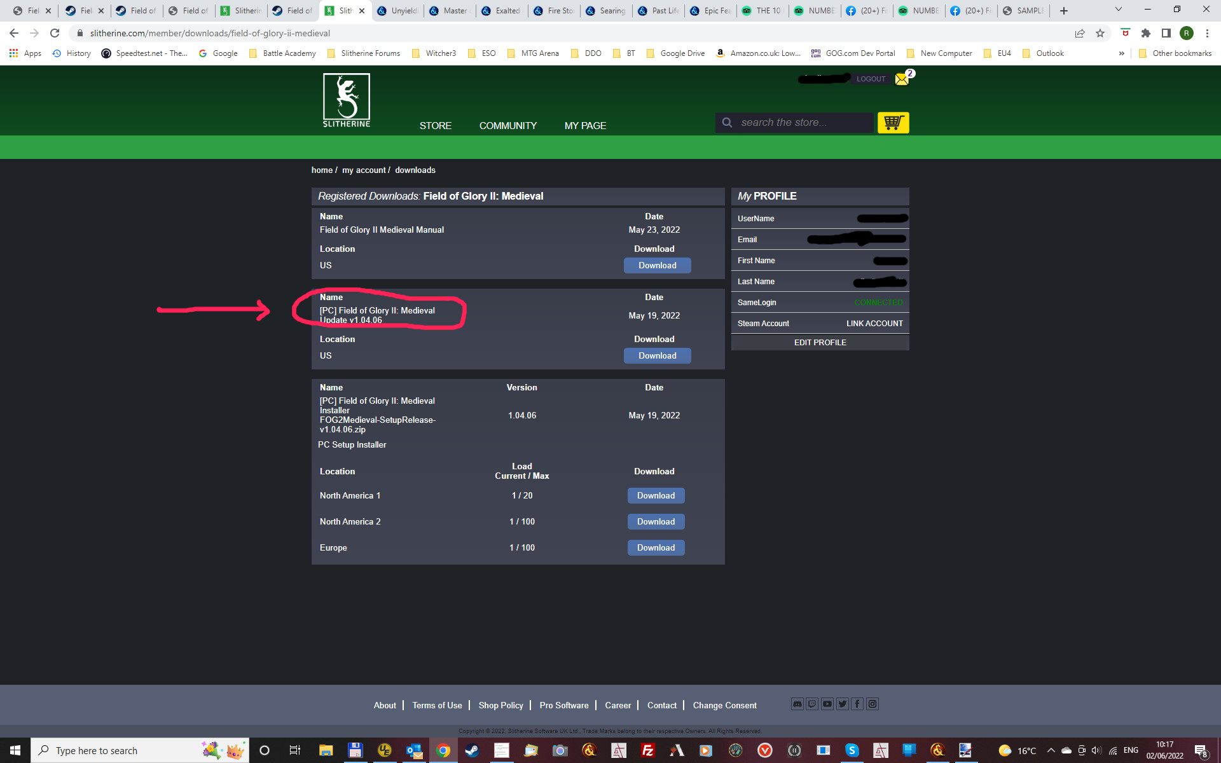This screenshot has height=763, width=1221.
Task: Click the Slitherine lizard logo
Action: click(x=346, y=100)
